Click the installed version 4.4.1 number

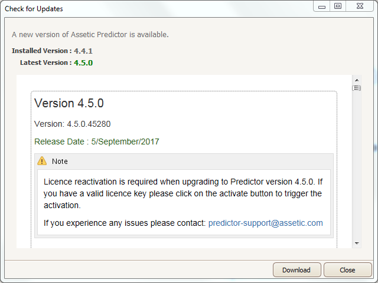point(83,51)
